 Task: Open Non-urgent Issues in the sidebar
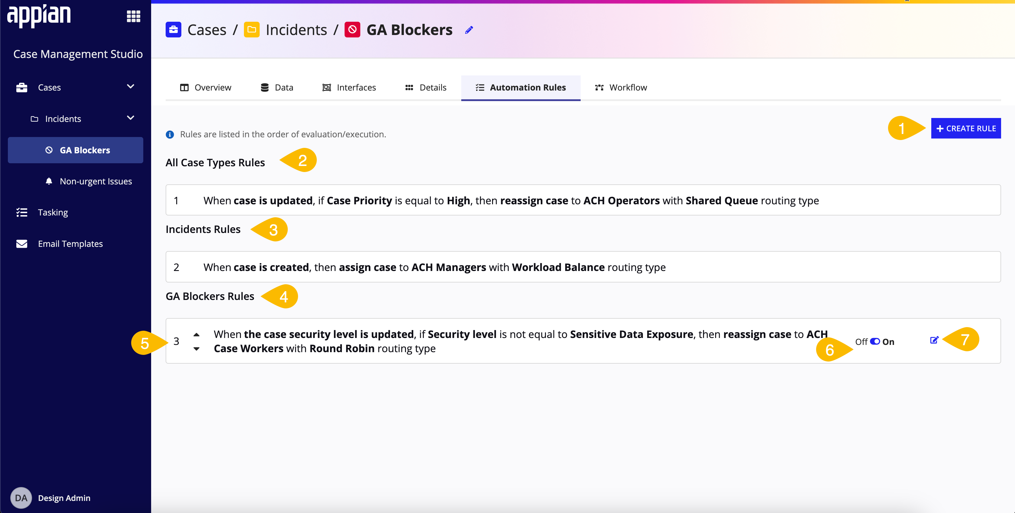[96, 181]
